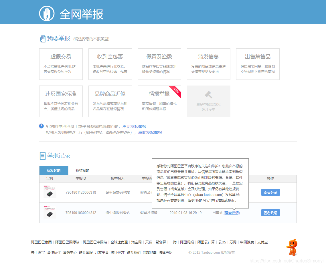
Task: Select report ID 7951901030004842
Action: [81, 213]
